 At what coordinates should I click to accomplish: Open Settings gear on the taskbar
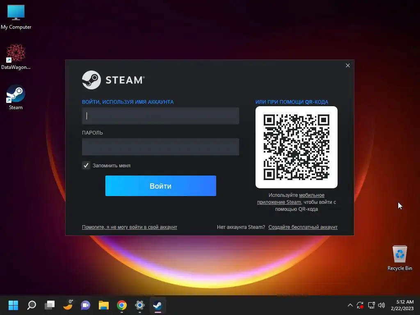click(139, 305)
